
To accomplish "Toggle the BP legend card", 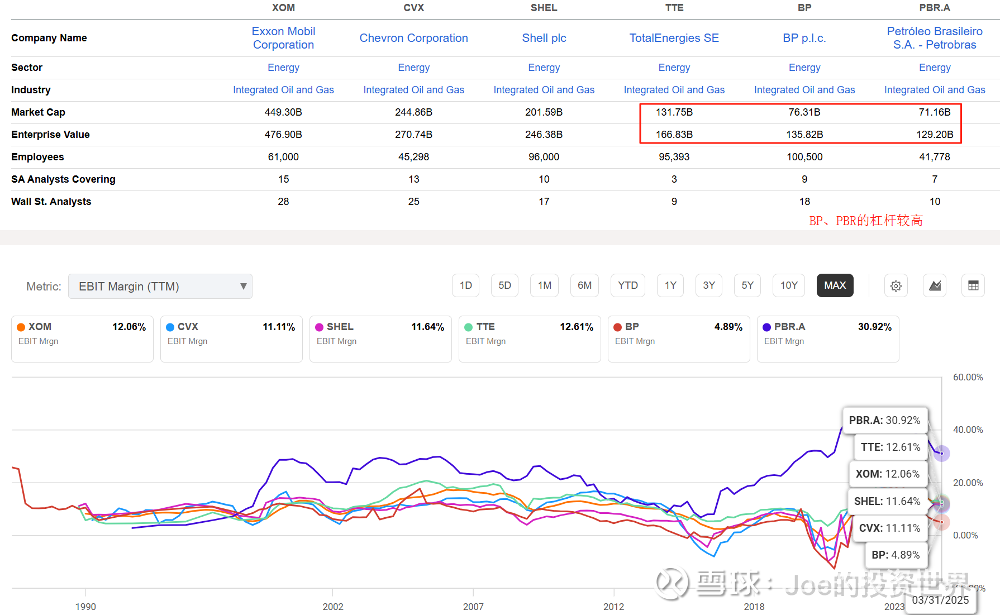I will 679,339.
